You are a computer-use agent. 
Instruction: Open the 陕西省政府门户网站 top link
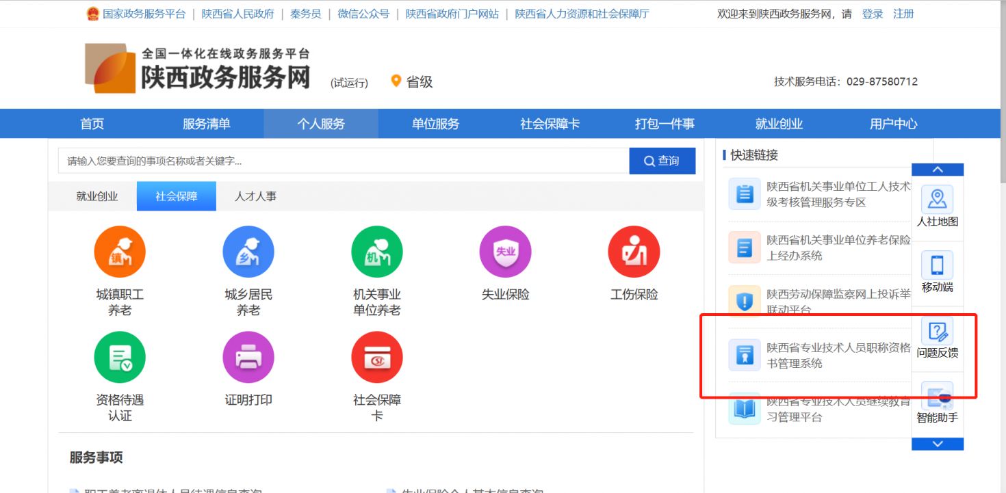click(x=452, y=14)
